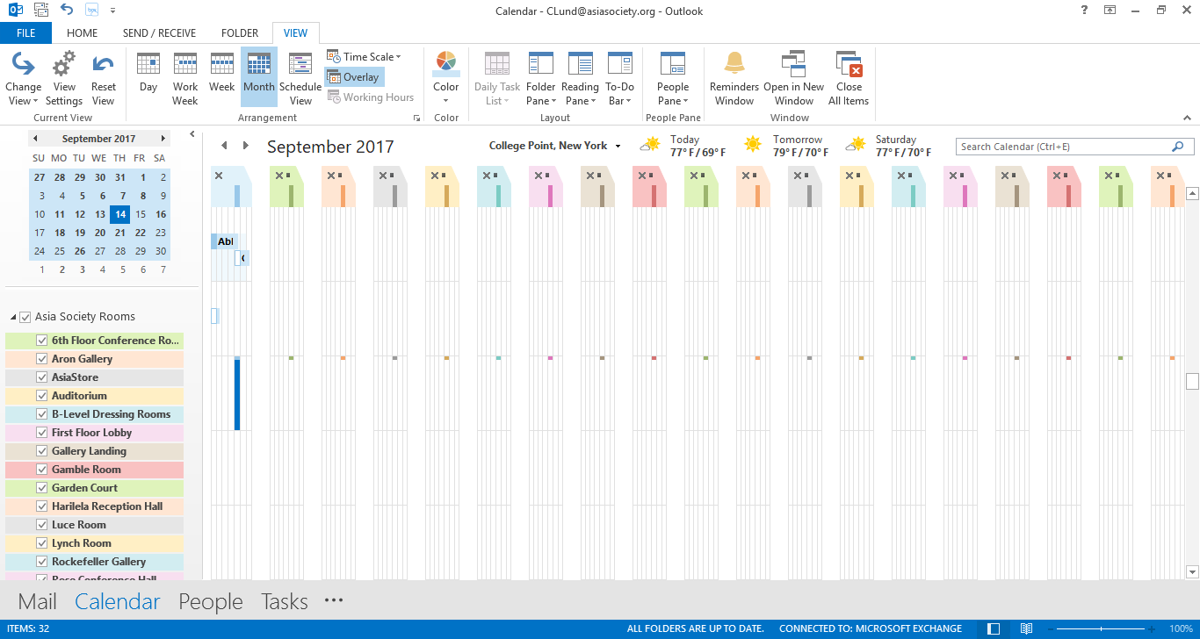Toggle Overlay mode button
Viewport: 1200px width, 639px height.
(354, 77)
